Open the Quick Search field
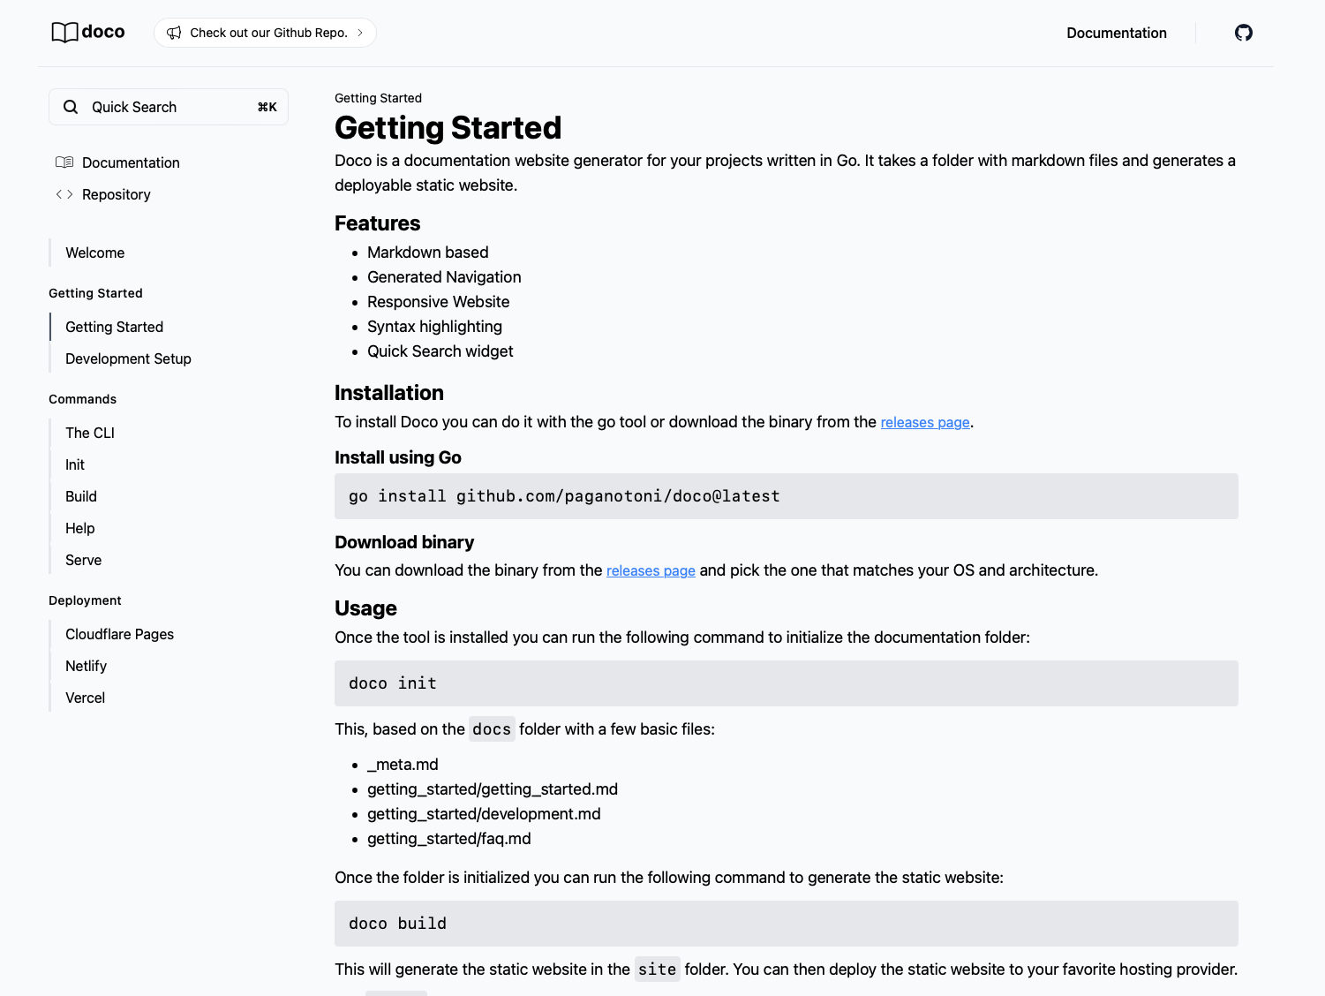 [168, 107]
